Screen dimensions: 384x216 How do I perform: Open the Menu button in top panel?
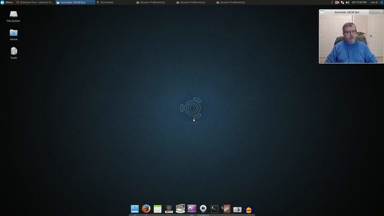coord(7,2)
